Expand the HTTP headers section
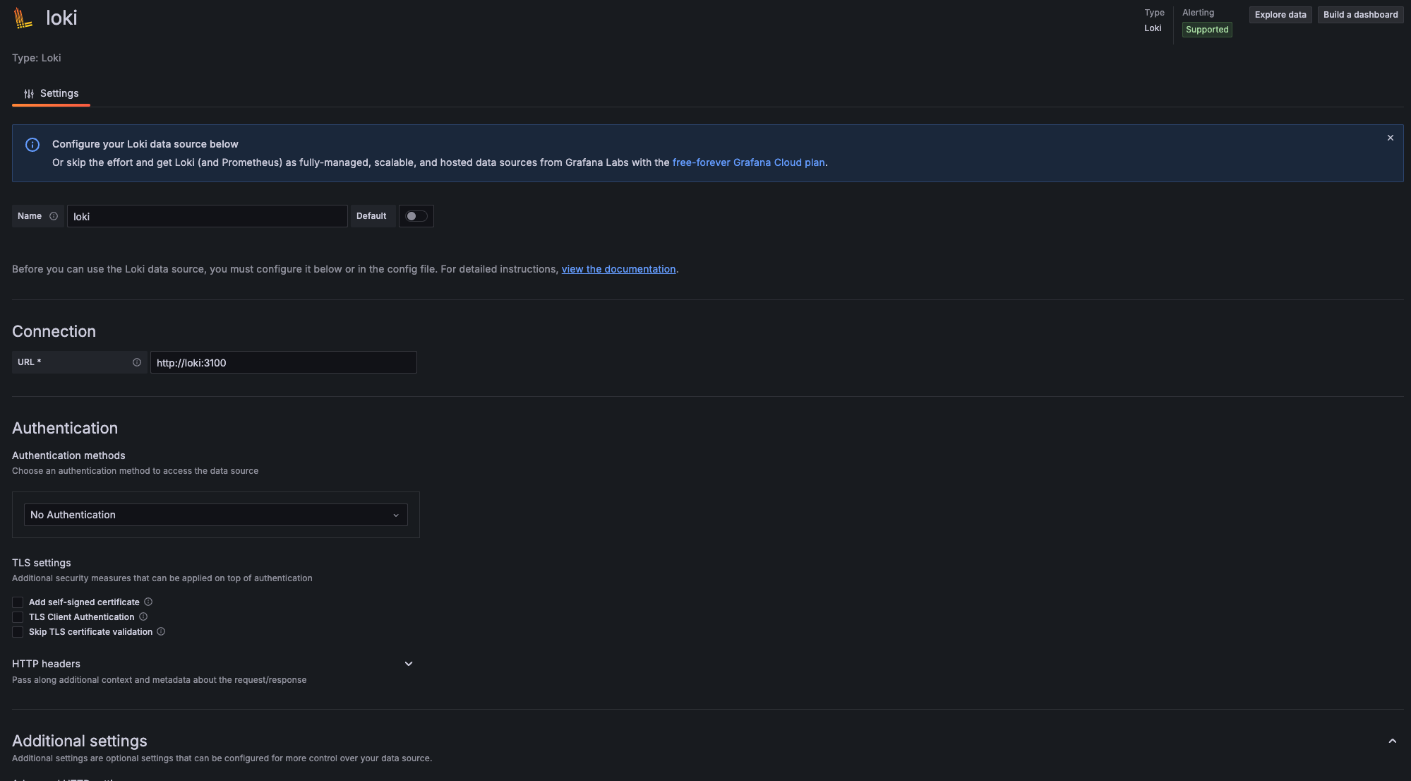 408,664
